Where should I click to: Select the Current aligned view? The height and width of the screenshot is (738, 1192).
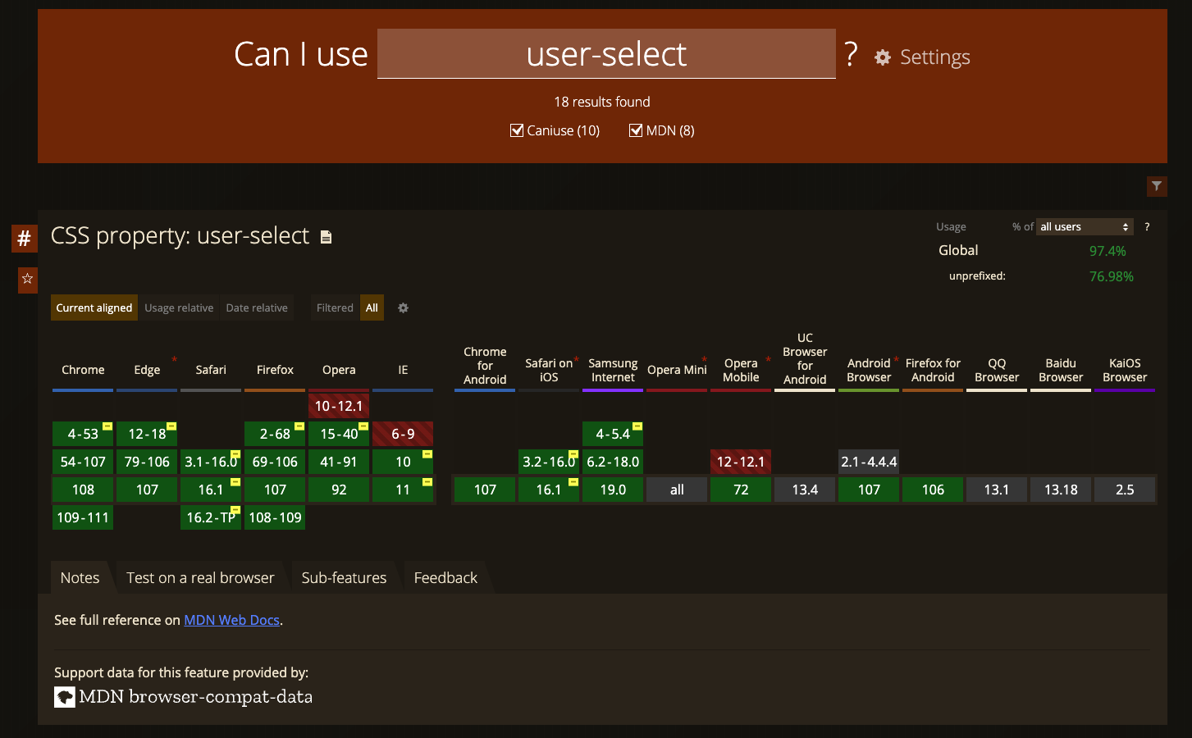coord(94,307)
